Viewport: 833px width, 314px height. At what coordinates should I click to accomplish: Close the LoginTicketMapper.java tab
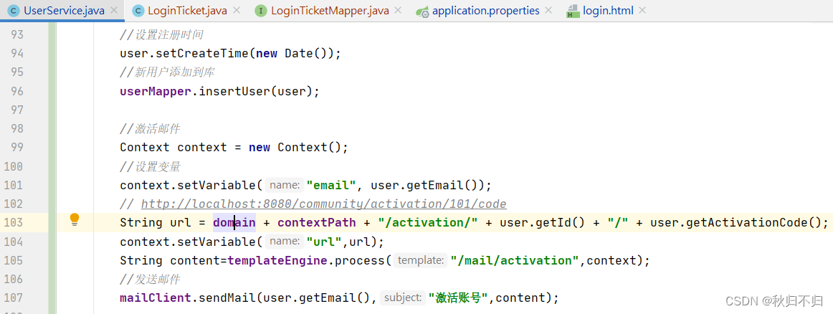tap(399, 11)
